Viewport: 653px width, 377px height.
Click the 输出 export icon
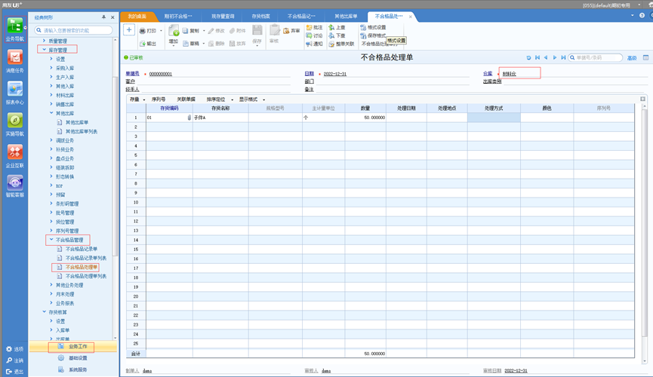143,44
